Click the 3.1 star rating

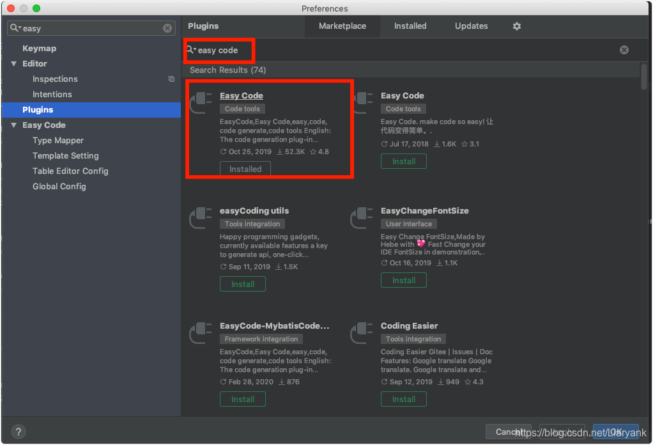tap(470, 144)
